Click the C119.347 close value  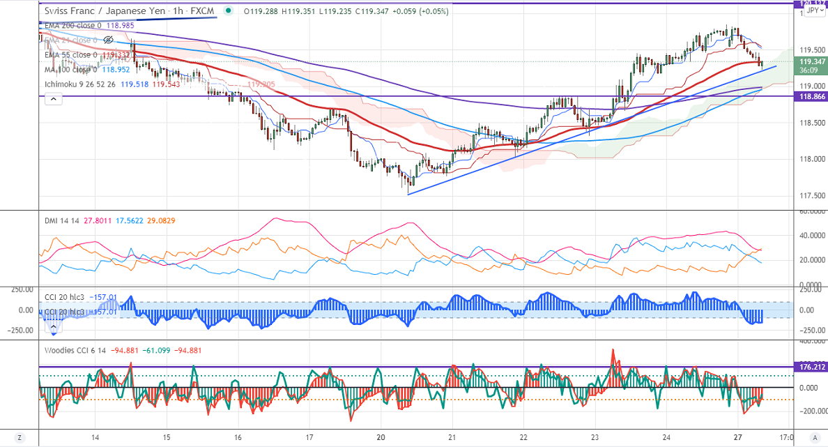[x=371, y=10]
